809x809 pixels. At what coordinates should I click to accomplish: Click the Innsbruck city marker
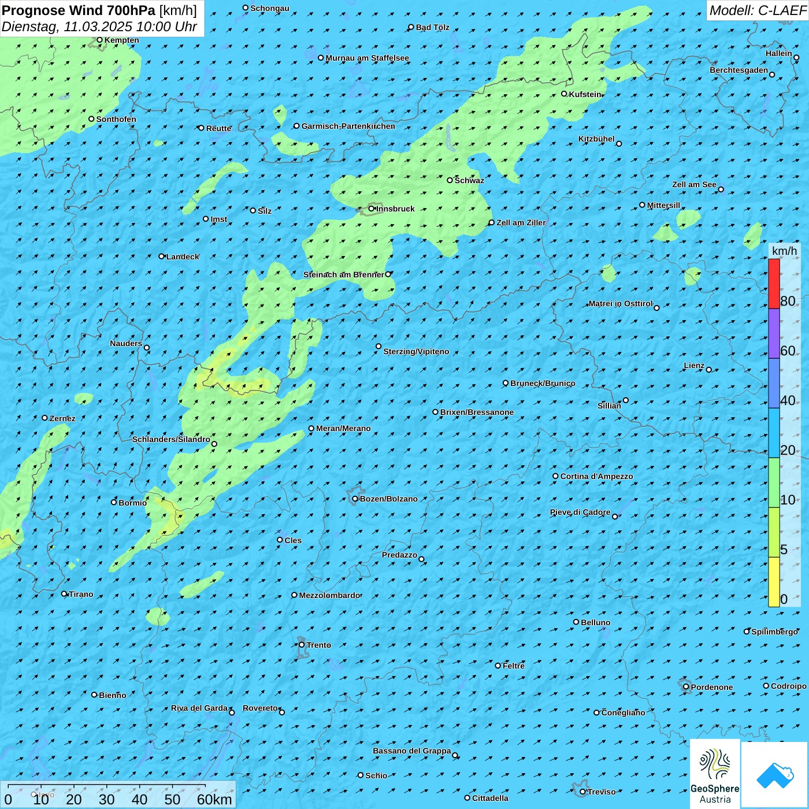tap(372, 209)
